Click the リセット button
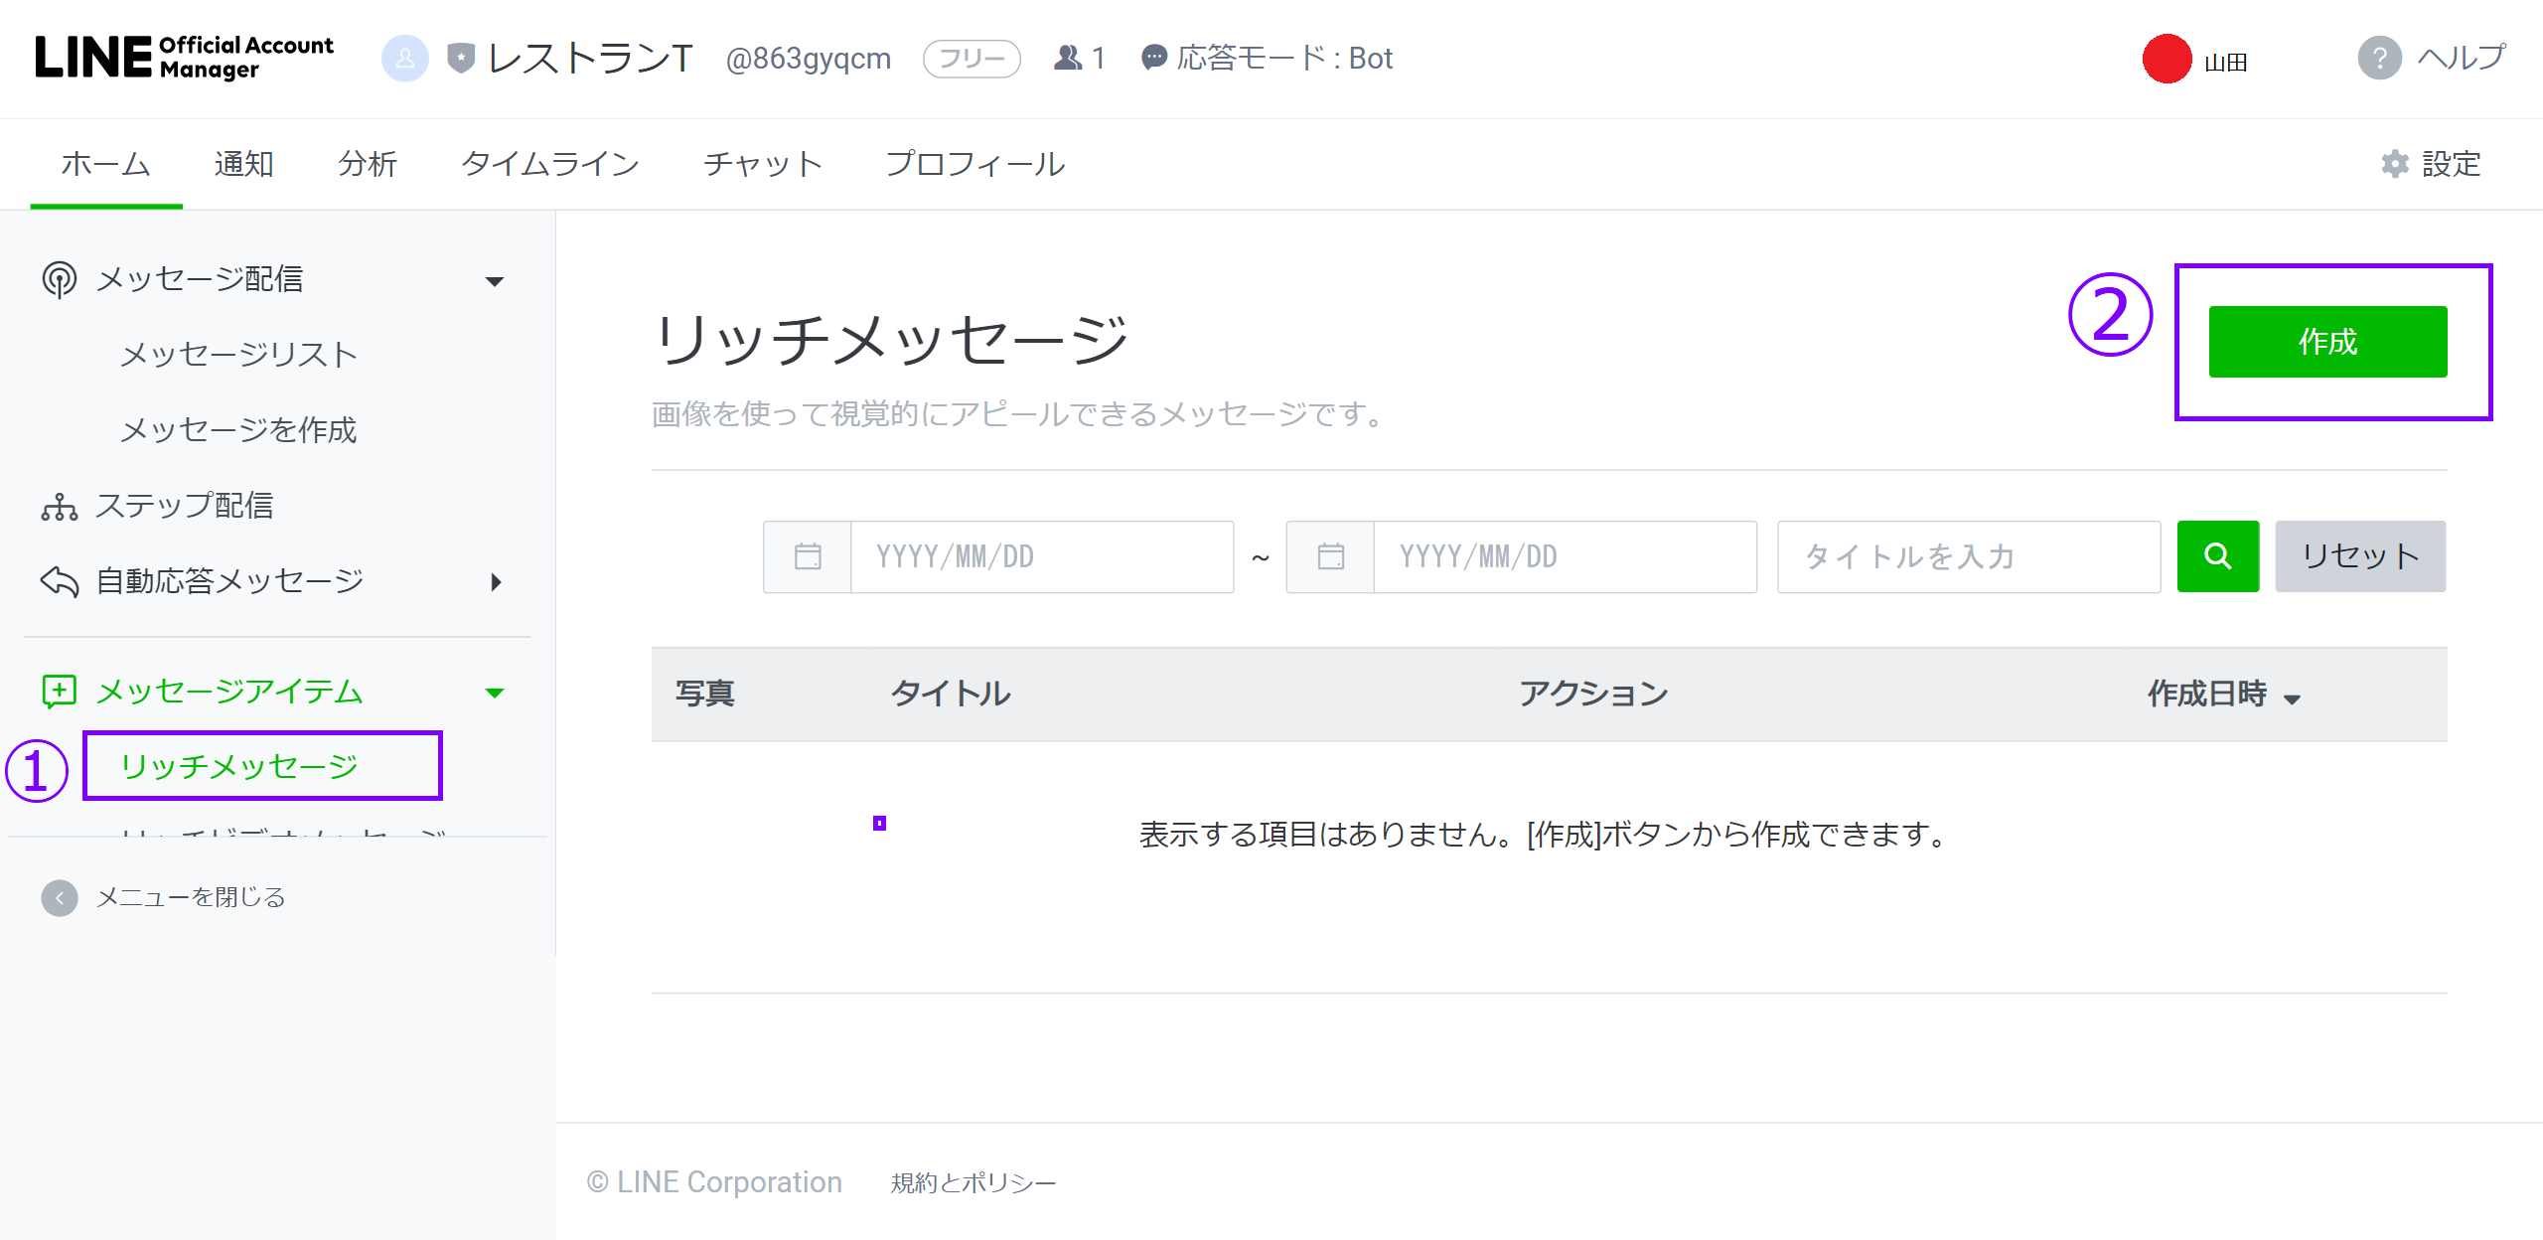 tap(2361, 556)
